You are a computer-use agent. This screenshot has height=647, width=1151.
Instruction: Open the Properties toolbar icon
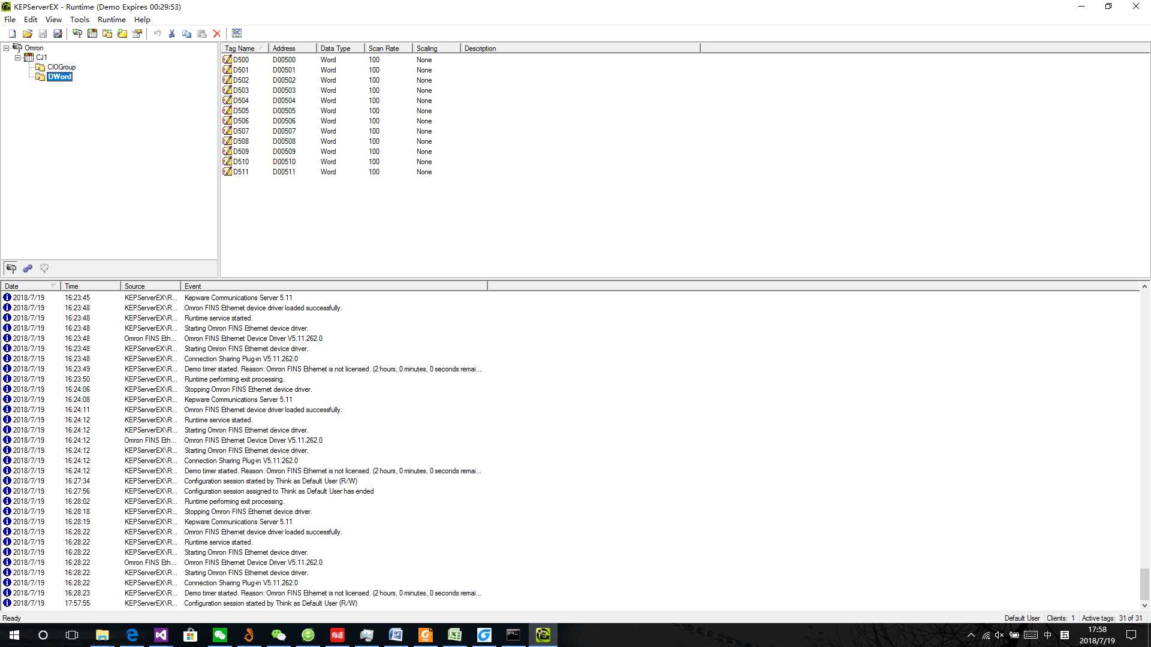click(137, 34)
